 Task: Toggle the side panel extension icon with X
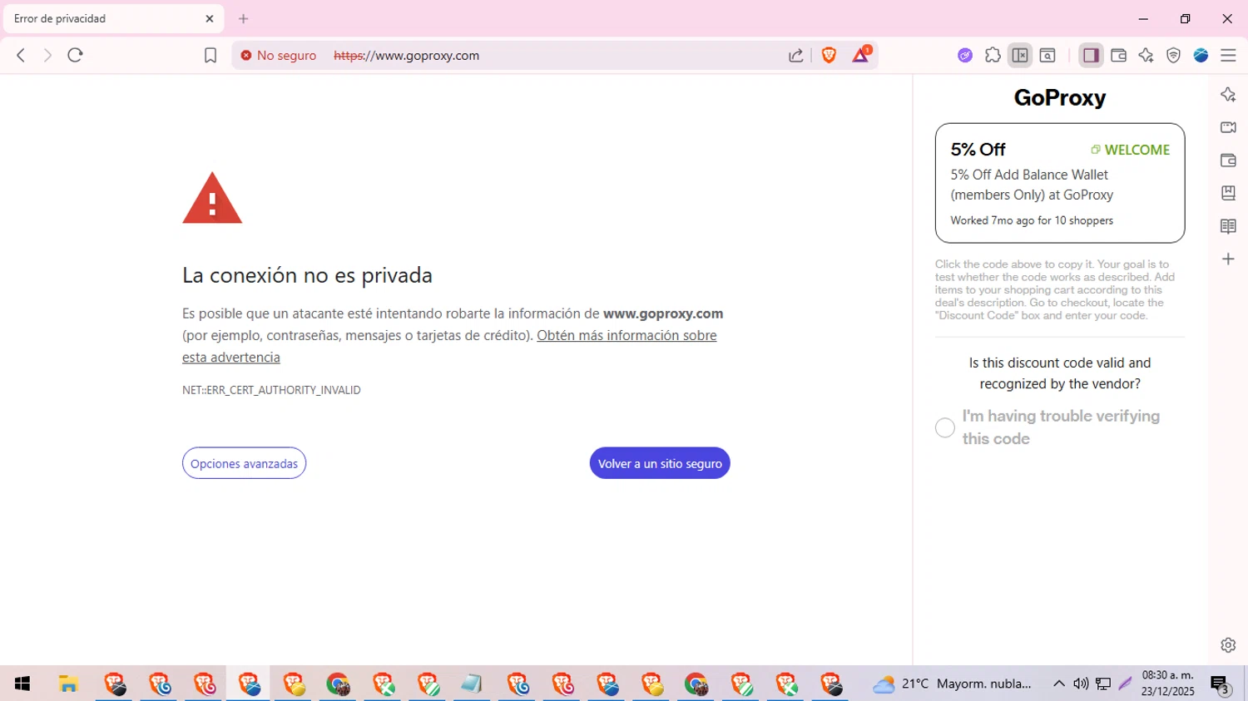point(1020,56)
